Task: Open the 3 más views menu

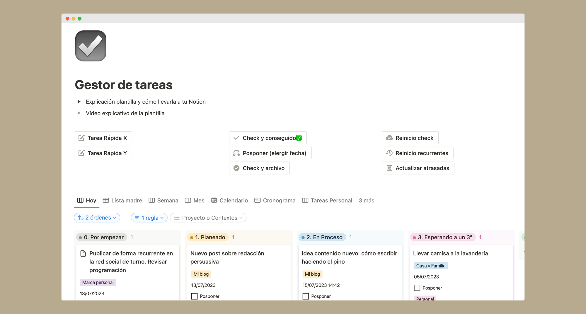Action: tap(366, 200)
